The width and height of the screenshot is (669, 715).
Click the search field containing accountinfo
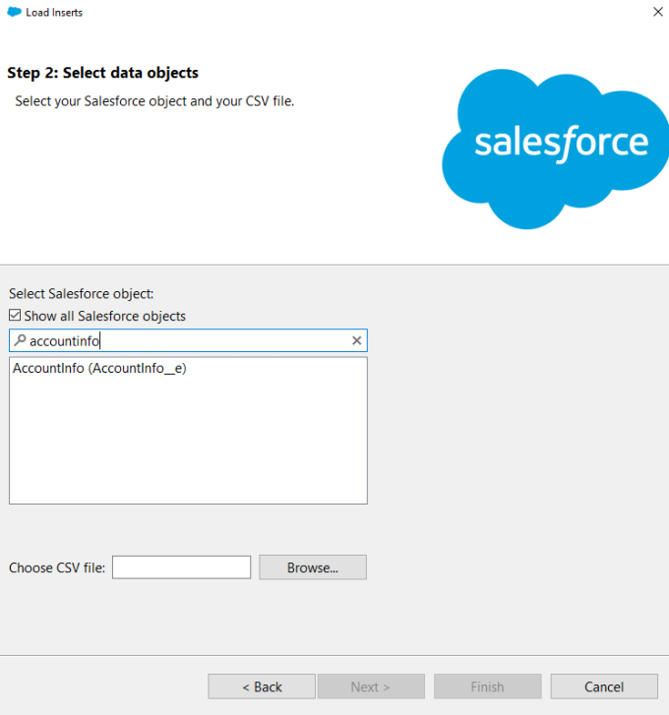187,341
